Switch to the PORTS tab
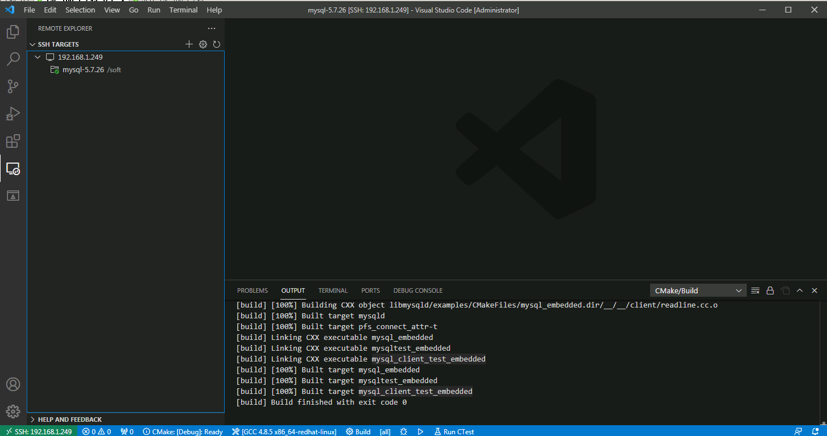The image size is (827, 436). coord(370,290)
